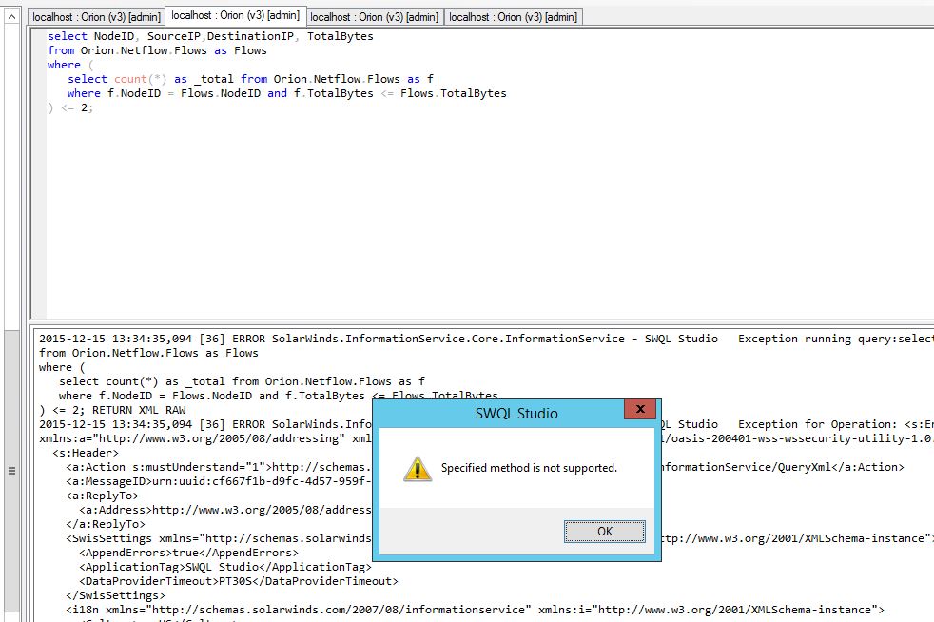The image size is (934, 622).
Task: Click the log line "<AppendErrors>true</AppendErrors>"
Action: click(x=189, y=553)
